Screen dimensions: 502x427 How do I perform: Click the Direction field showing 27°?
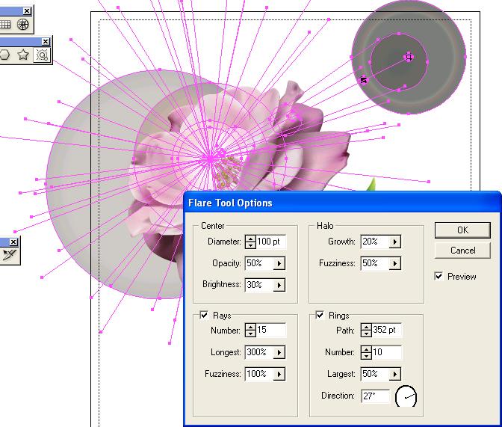[375, 396]
